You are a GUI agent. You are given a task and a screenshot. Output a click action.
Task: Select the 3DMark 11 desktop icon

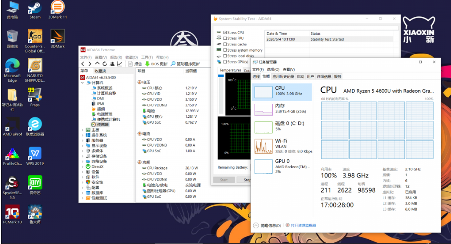(x=58, y=9)
